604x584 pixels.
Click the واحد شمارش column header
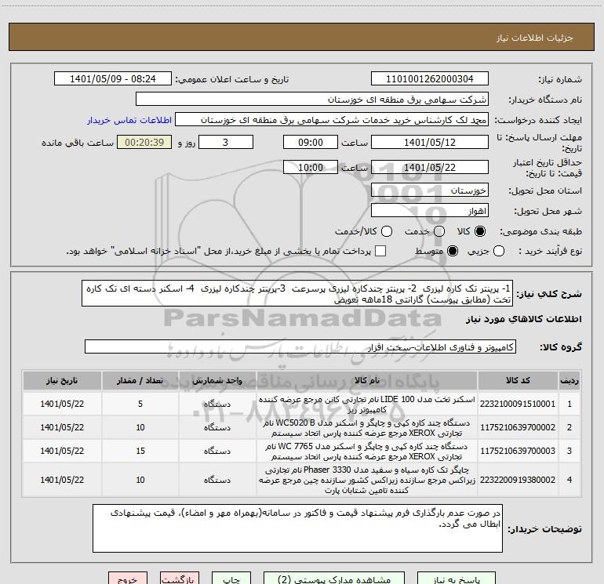point(217,381)
